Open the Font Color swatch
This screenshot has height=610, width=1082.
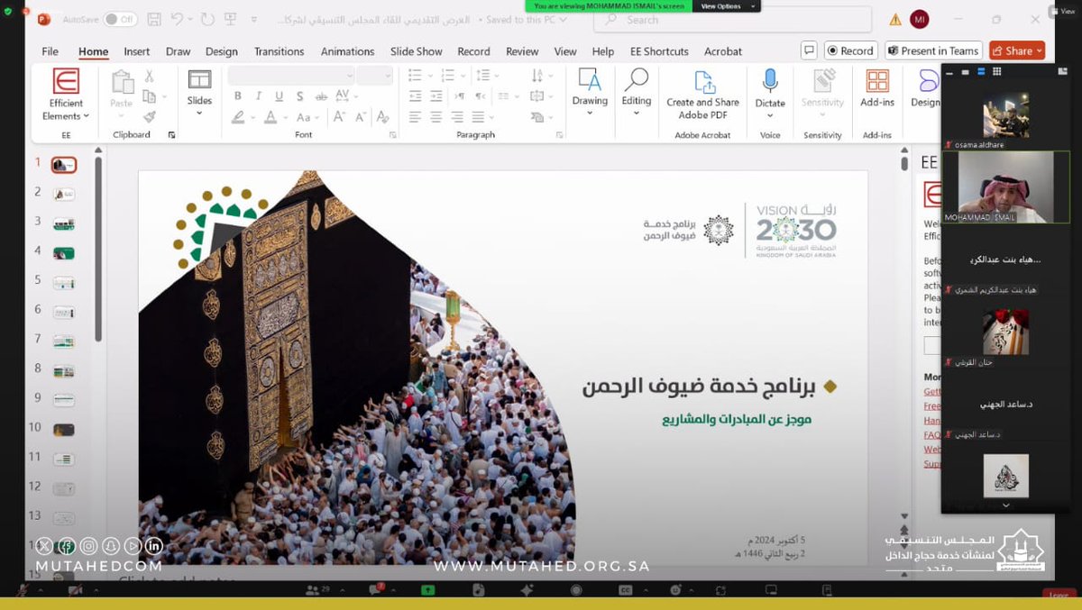[x=272, y=117]
